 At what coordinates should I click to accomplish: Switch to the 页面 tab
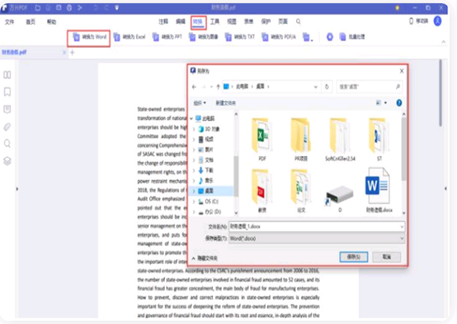[x=283, y=21]
